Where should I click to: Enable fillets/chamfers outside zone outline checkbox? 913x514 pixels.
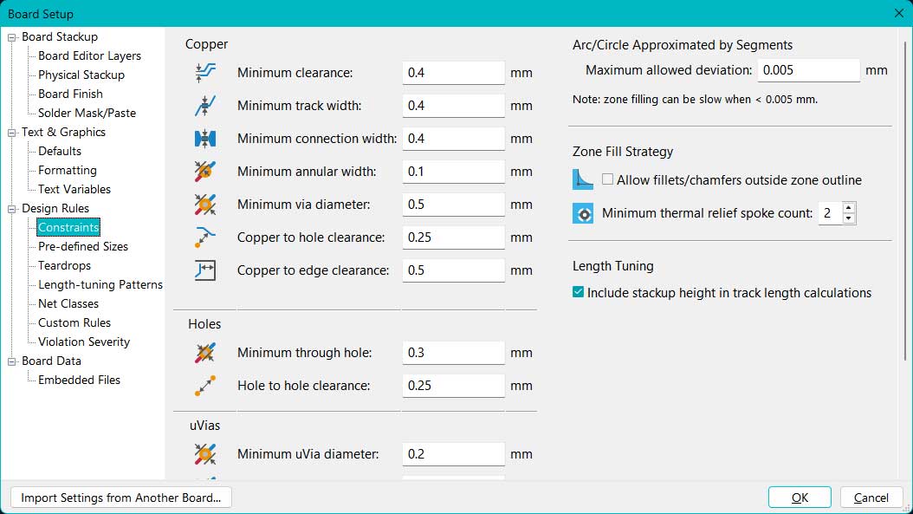[x=608, y=180]
